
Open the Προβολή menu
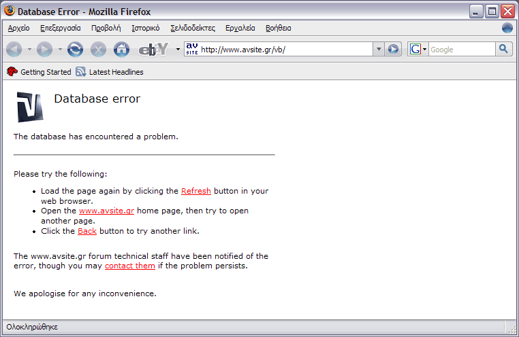[x=106, y=29]
